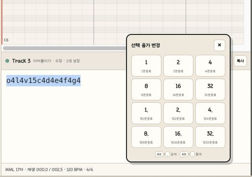Screen dimensions: 252x177
Task: Click the 120 BPM status text
Action: (75, 170)
